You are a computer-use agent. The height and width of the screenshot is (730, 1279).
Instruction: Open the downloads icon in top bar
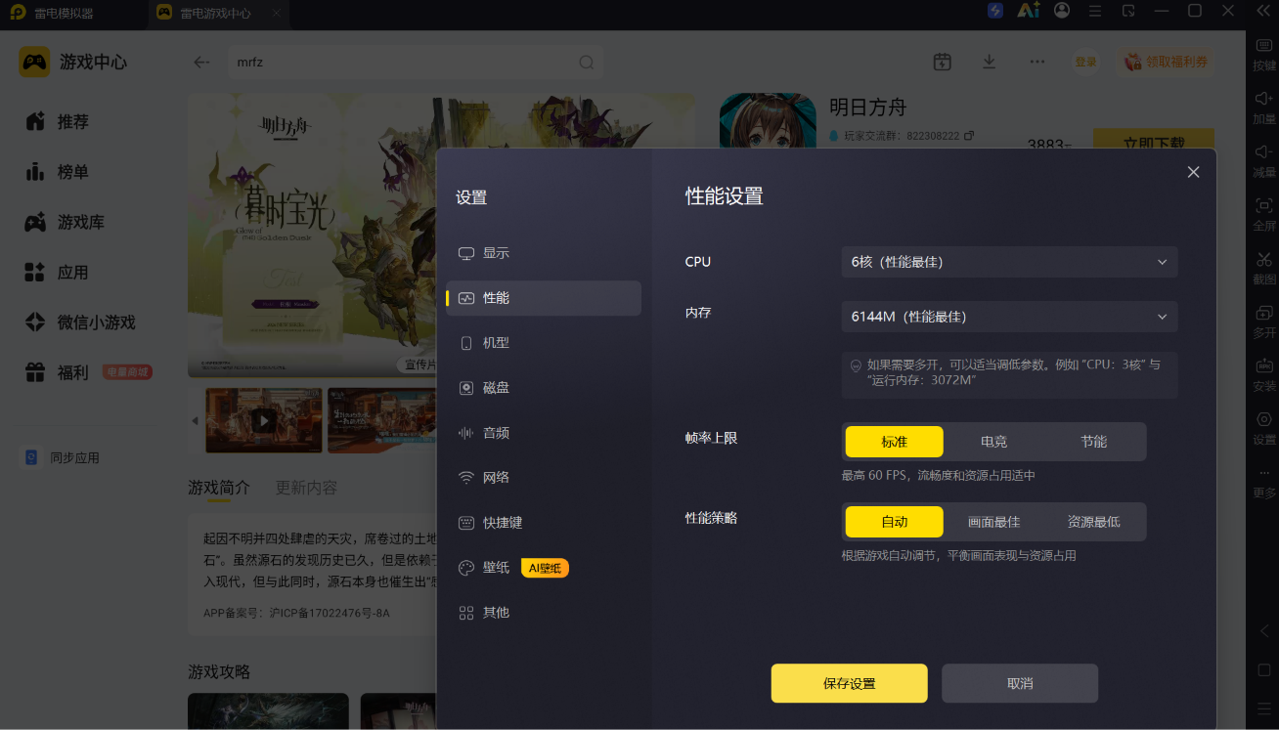pyautogui.click(x=990, y=62)
